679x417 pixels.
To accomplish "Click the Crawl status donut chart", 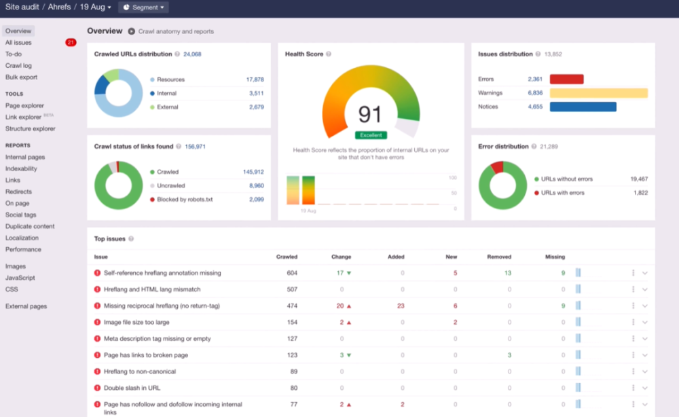I will pos(118,185).
